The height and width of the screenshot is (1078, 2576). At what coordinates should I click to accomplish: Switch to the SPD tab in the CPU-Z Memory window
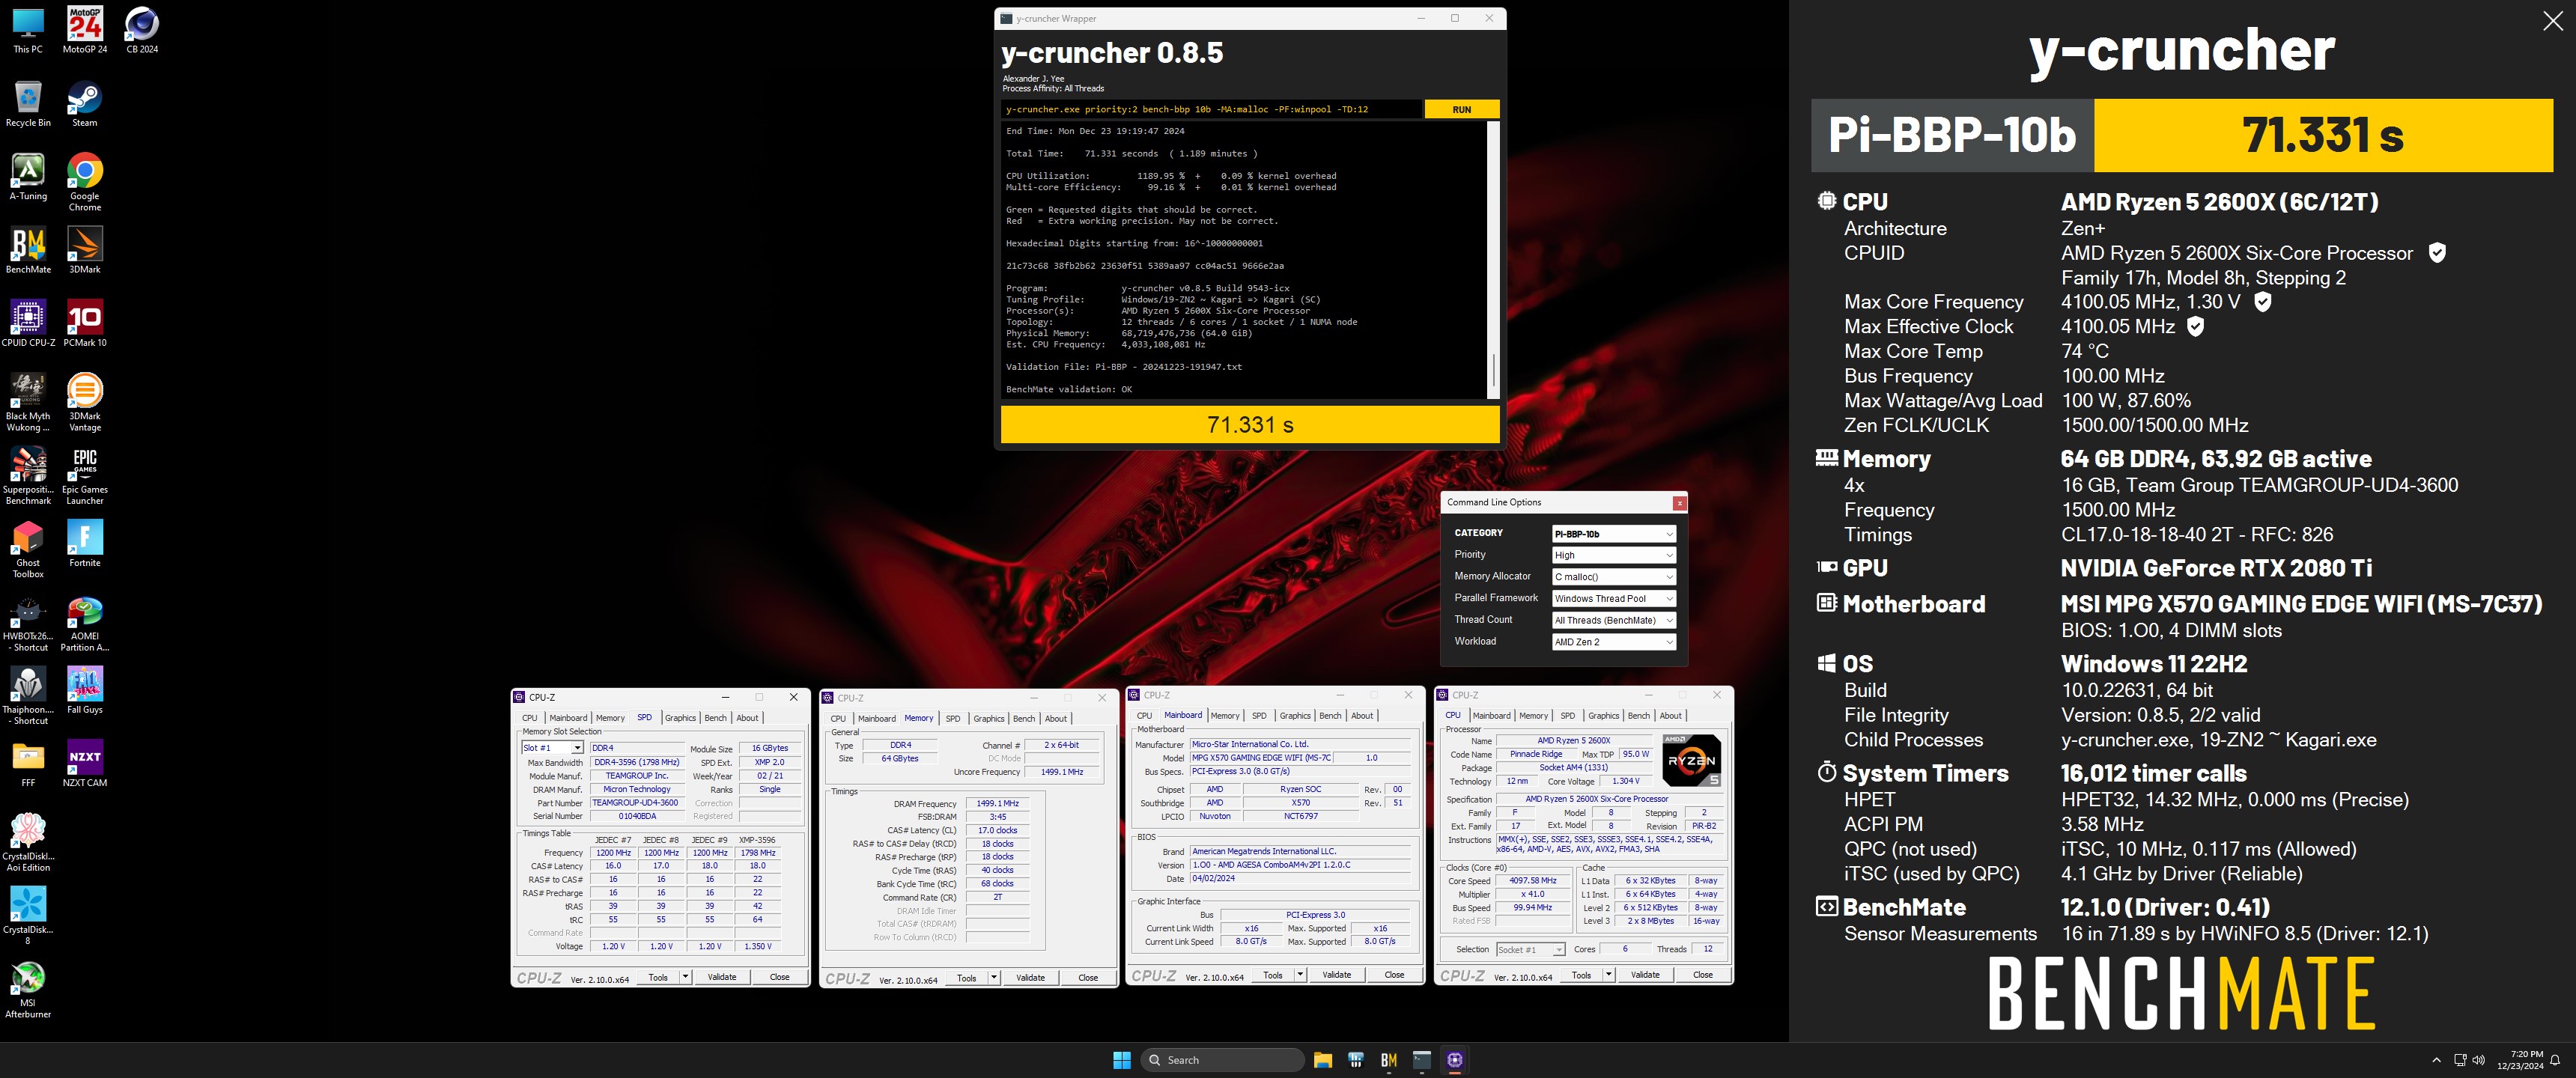tap(953, 719)
